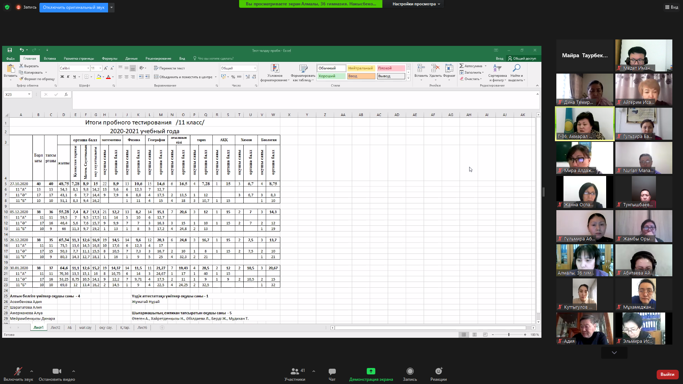This screenshot has width=683, height=384.
Task: Open the Calibri font name dropdown
Action: tap(88, 68)
